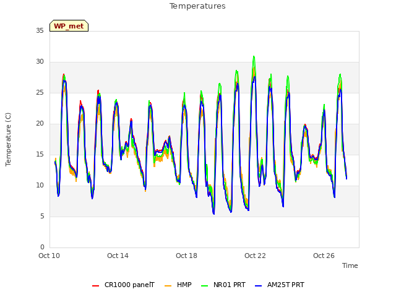The width and height of the screenshot is (396, 297).
Task: Click the Time x-axis title
Action: coord(350,265)
